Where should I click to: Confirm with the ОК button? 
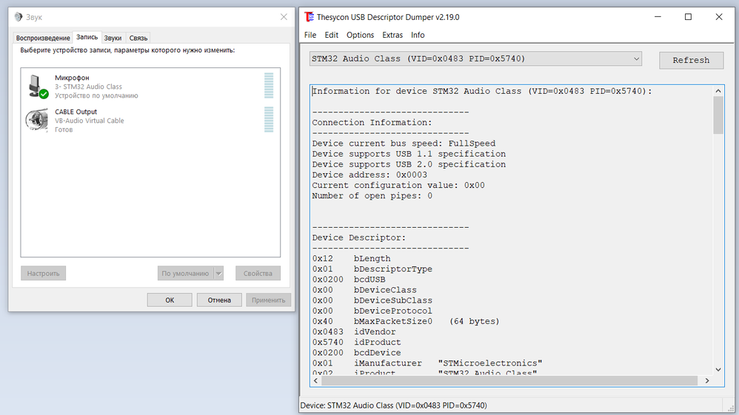[170, 300]
